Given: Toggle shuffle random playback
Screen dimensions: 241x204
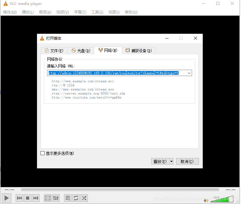Looking at the screenshot, I should 84,198.
